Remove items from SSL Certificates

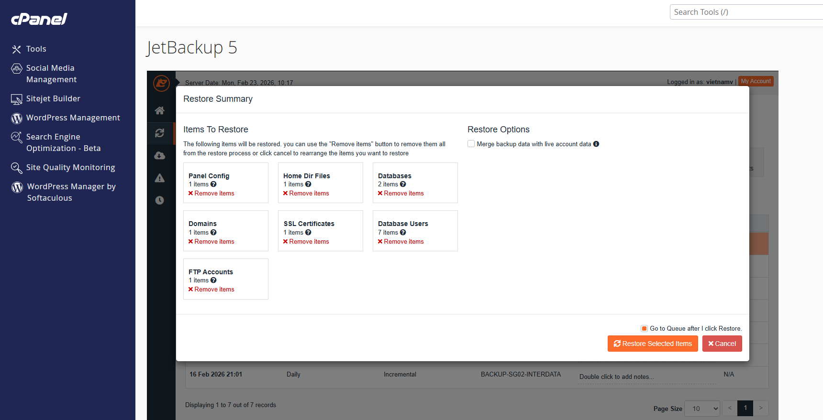[306, 241]
